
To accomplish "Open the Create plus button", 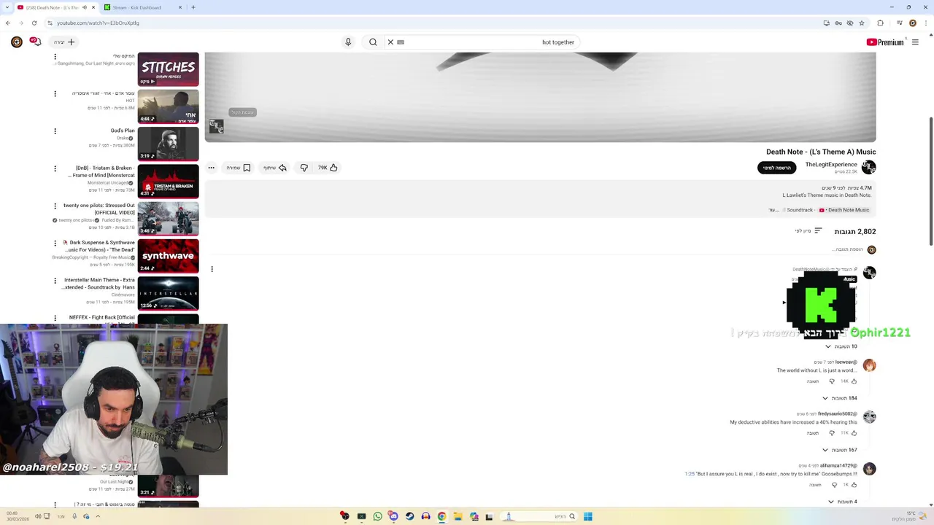I will point(64,42).
